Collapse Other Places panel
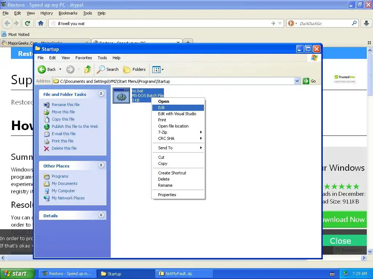 (x=101, y=165)
